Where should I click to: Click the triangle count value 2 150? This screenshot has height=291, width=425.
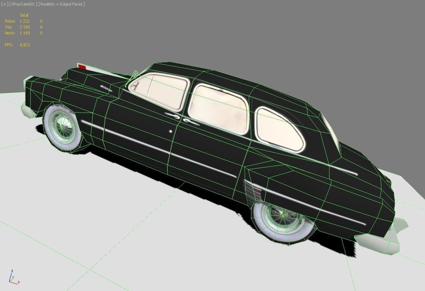pyautogui.click(x=25, y=27)
